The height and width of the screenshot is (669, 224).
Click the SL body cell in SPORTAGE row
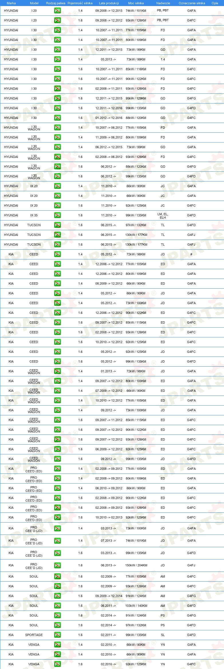coord(163,635)
